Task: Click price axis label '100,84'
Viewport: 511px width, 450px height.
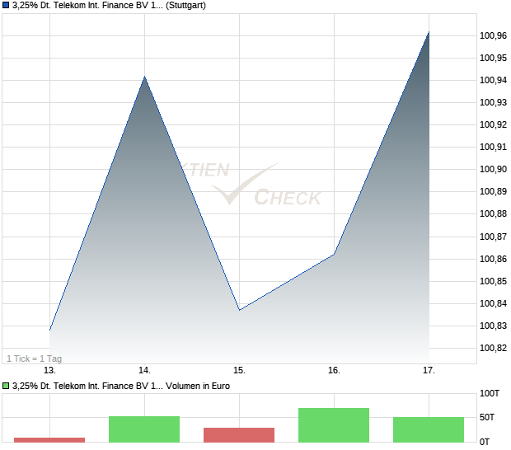Action: click(x=493, y=303)
